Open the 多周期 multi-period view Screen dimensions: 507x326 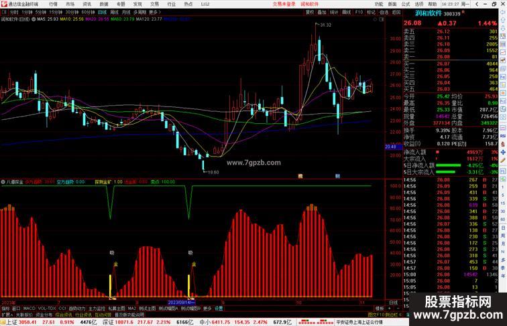point(139,12)
